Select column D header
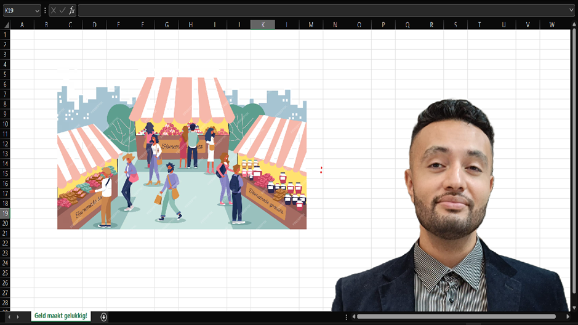Viewport: 578px width, 325px height. [x=94, y=25]
